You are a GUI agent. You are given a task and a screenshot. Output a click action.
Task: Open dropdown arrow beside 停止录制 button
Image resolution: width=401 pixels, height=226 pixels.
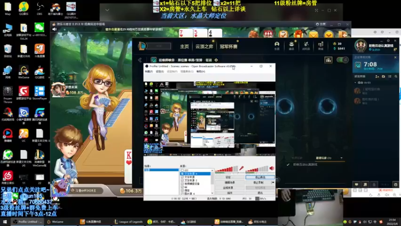(x=273, y=182)
